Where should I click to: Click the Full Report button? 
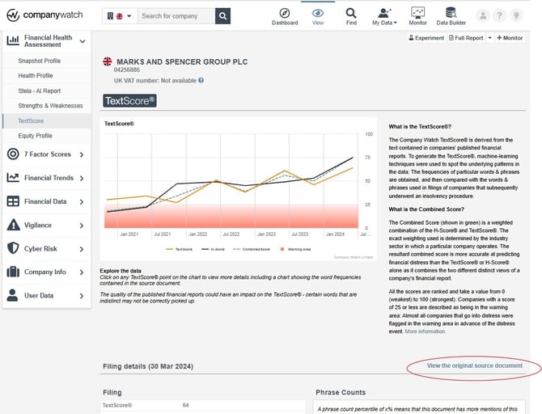(x=466, y=38)
